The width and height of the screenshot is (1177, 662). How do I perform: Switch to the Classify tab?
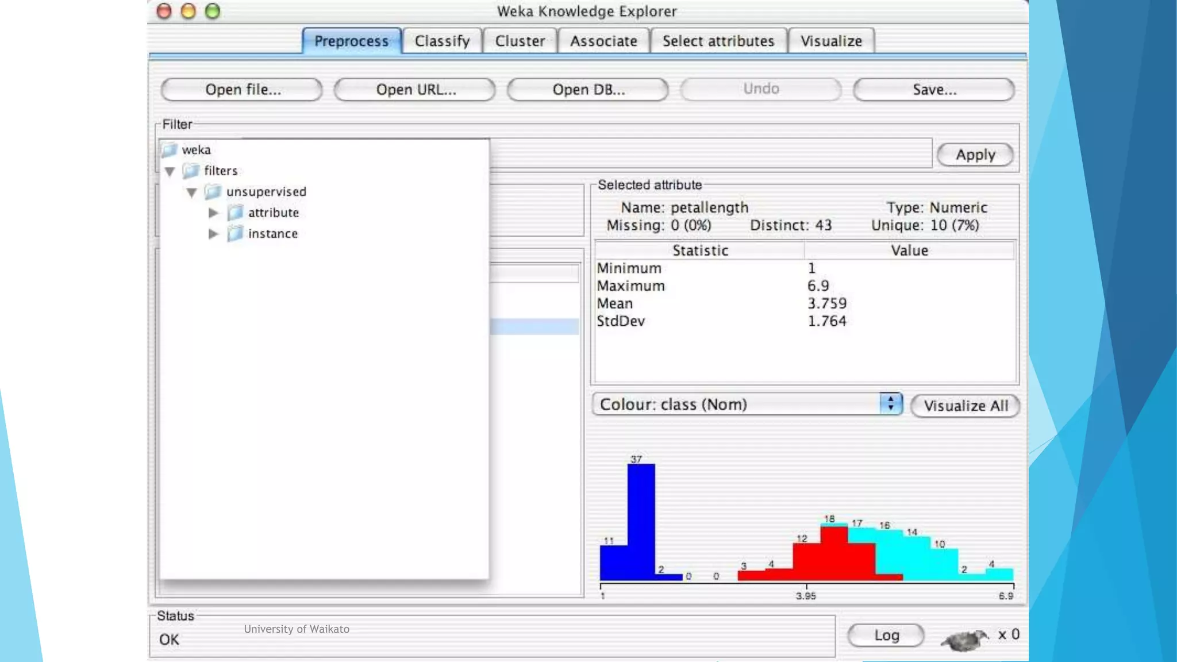click(442, 41)
